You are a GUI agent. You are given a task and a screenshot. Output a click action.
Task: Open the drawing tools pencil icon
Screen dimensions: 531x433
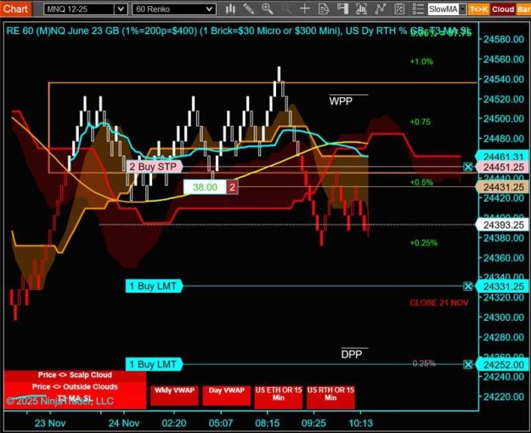point(249,9)
